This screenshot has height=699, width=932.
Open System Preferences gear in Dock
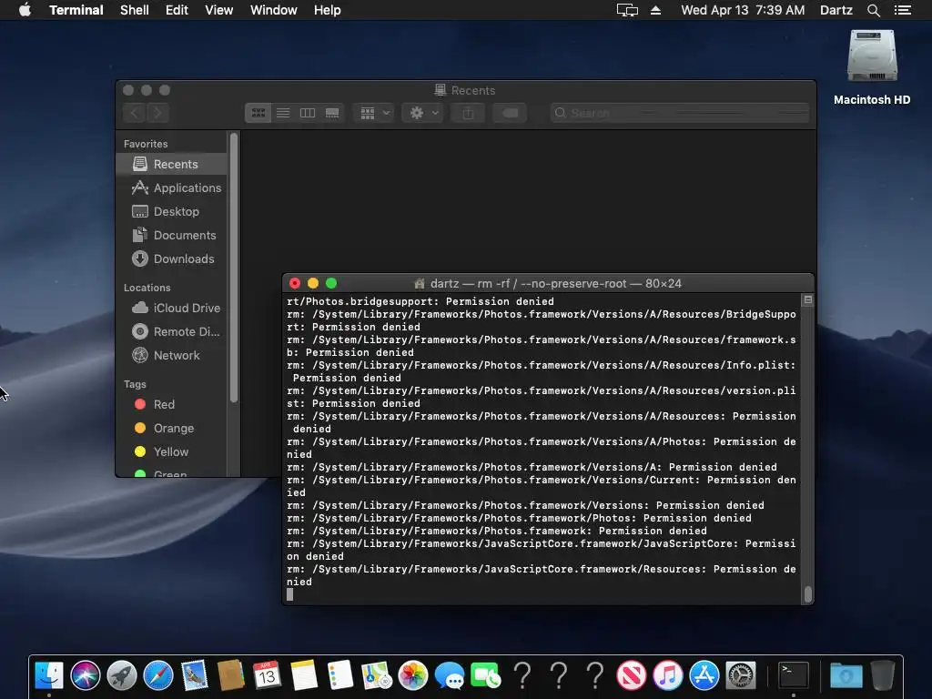(x=741, y=675)
